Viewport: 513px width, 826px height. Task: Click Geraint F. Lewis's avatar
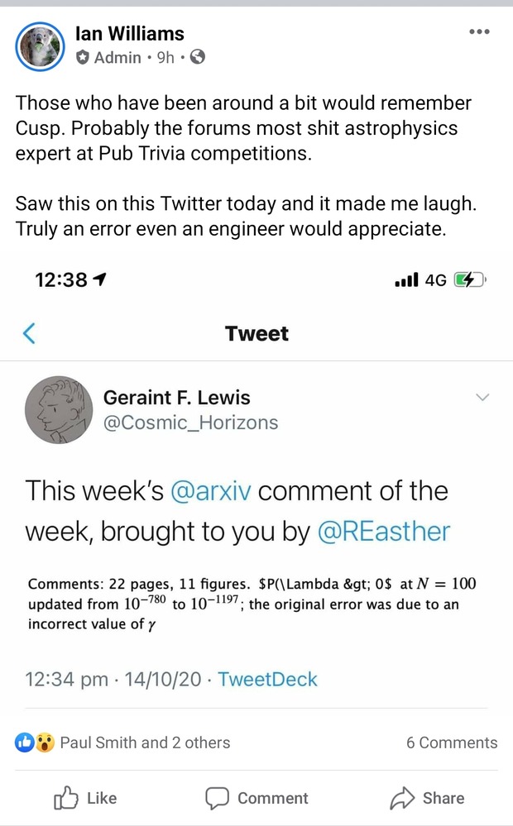coord(56,410)
